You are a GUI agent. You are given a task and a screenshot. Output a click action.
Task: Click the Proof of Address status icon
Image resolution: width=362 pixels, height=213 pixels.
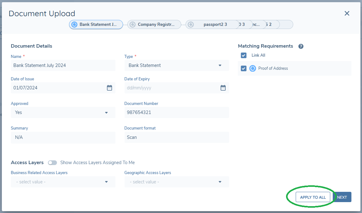pyautogui.click(x=253, y=69)
